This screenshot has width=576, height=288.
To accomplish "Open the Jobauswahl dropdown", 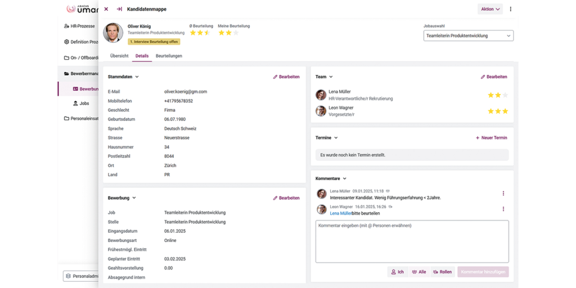I will tap(468, 36).
